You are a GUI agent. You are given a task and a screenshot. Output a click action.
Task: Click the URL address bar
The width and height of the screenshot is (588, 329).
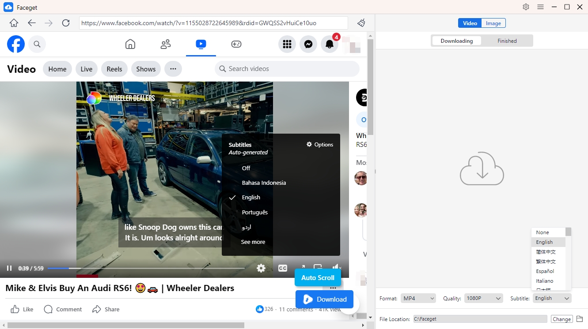[x=213, y=23]
